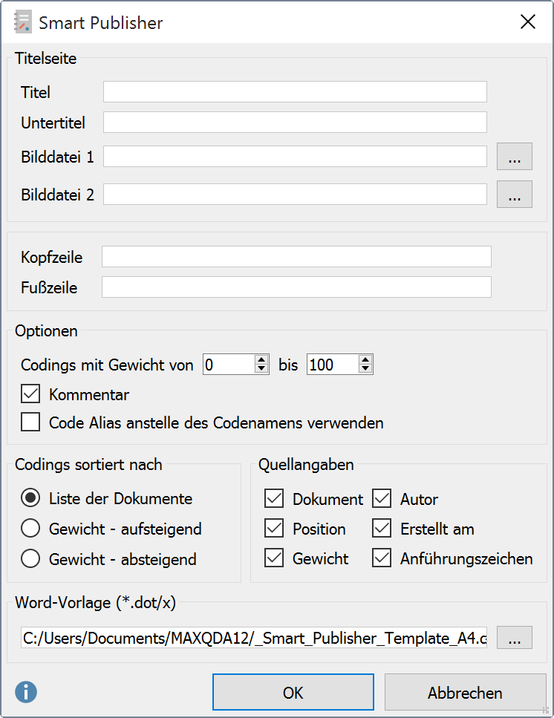The width and height of the screenshot is (554, 718).
Task: Decrease the minimum weight 'von' value
Action: [261, 369]
